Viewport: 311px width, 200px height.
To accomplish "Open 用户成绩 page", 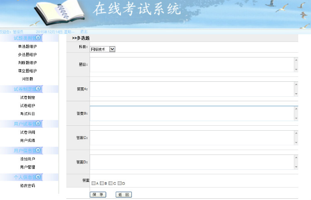I will tap(27, 141).
